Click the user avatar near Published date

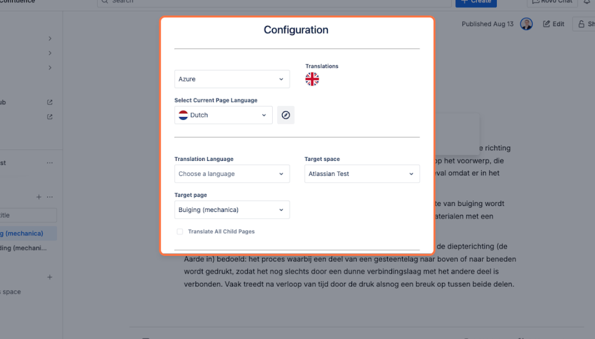click(x=526, y=24)
